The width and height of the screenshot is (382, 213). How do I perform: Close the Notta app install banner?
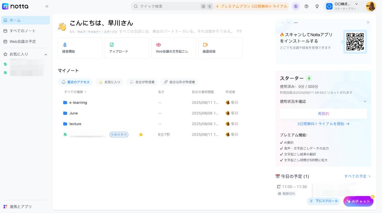point(368,22)
